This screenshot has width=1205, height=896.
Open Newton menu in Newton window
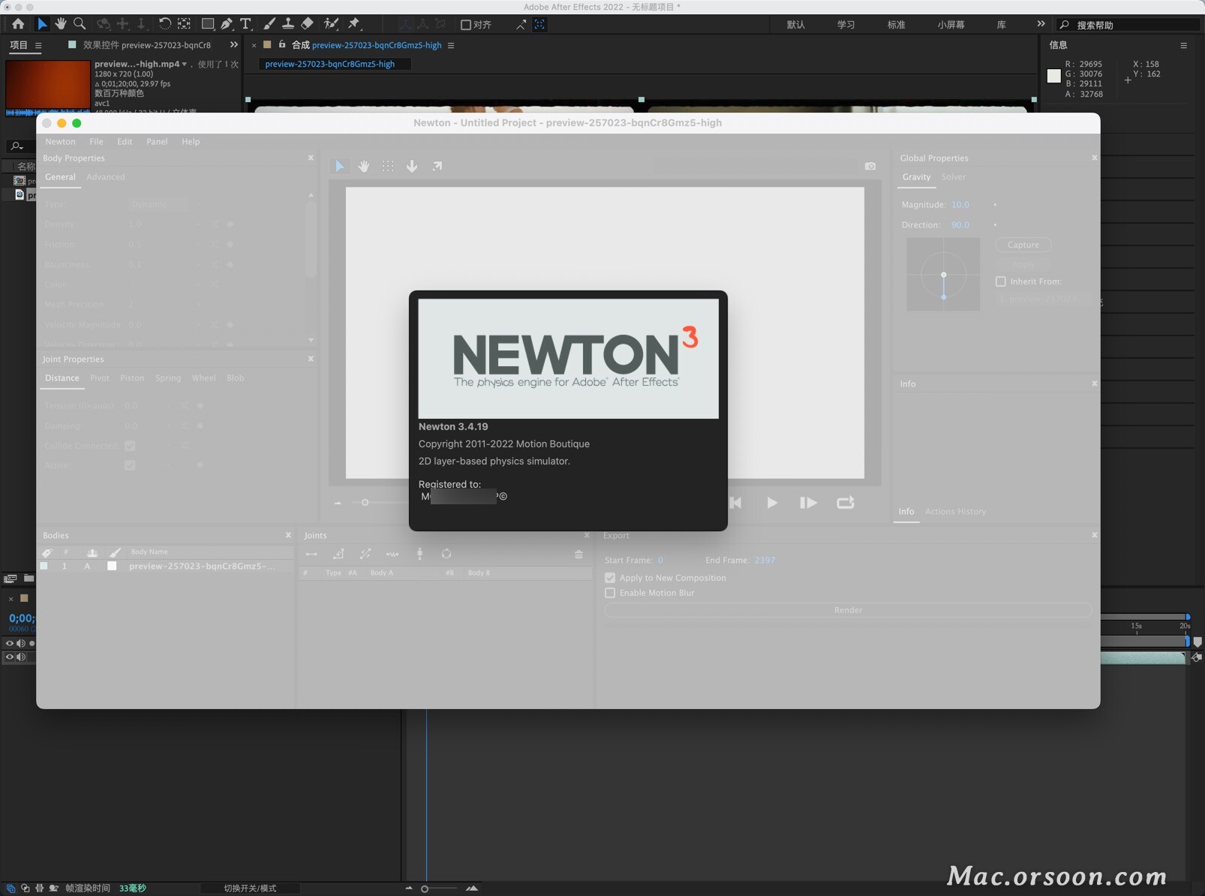pyautogui.click(x=60, y=141)
